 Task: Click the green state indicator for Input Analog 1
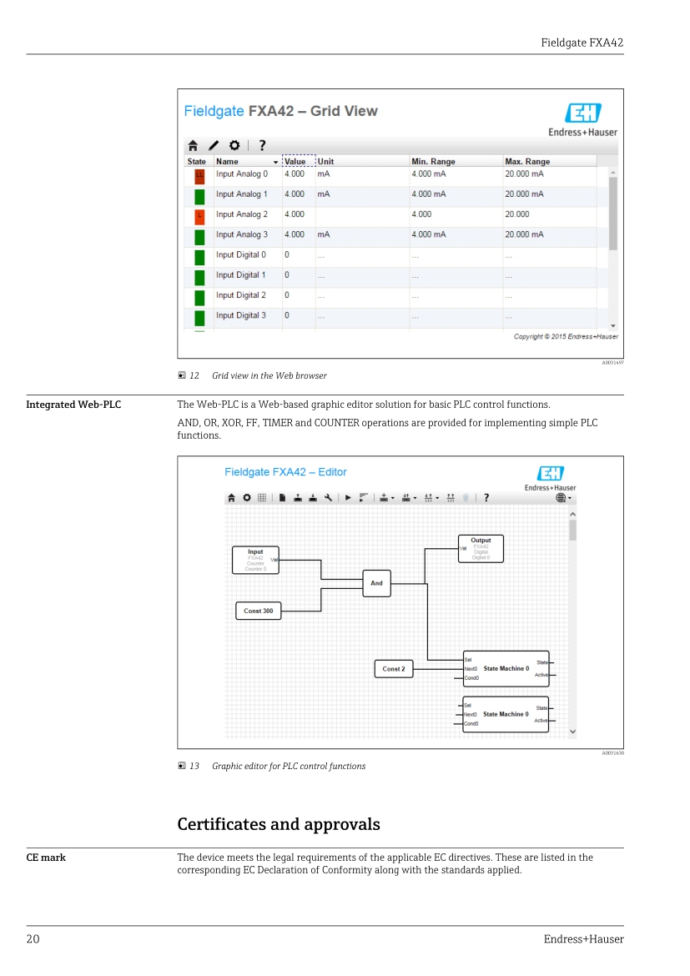[199, 197]
